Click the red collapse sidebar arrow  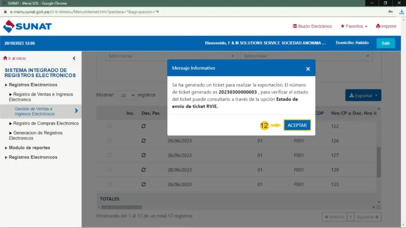coord(74,58)
